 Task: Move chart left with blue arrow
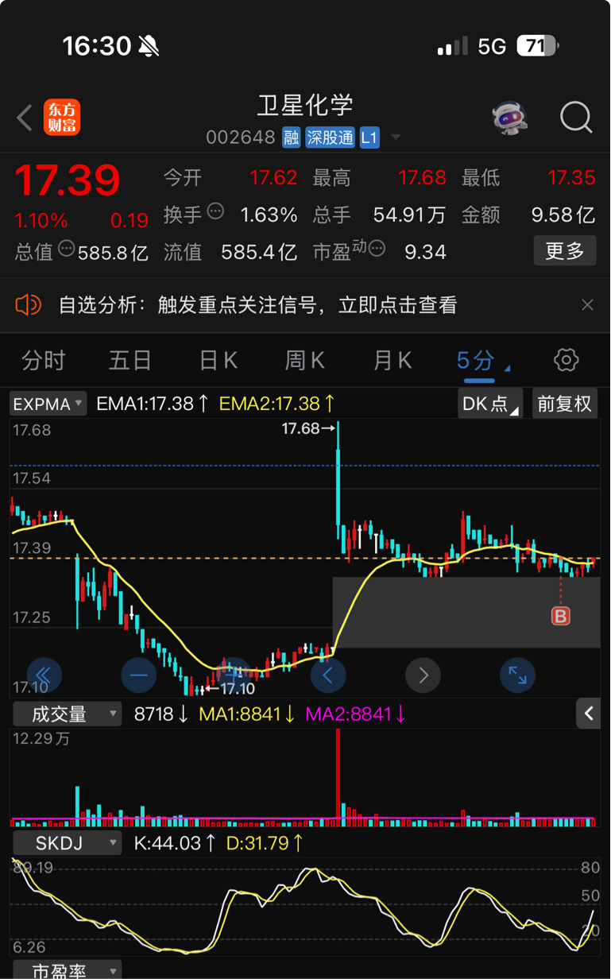click(x=328, y=675)
